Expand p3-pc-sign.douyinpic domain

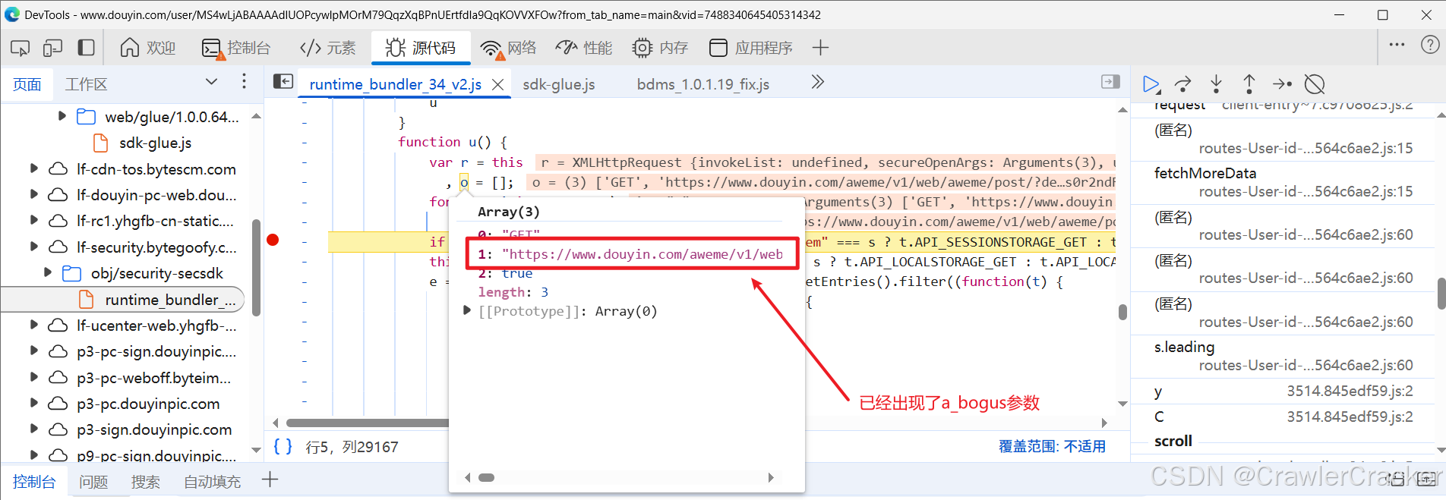[x=33, y=351]
